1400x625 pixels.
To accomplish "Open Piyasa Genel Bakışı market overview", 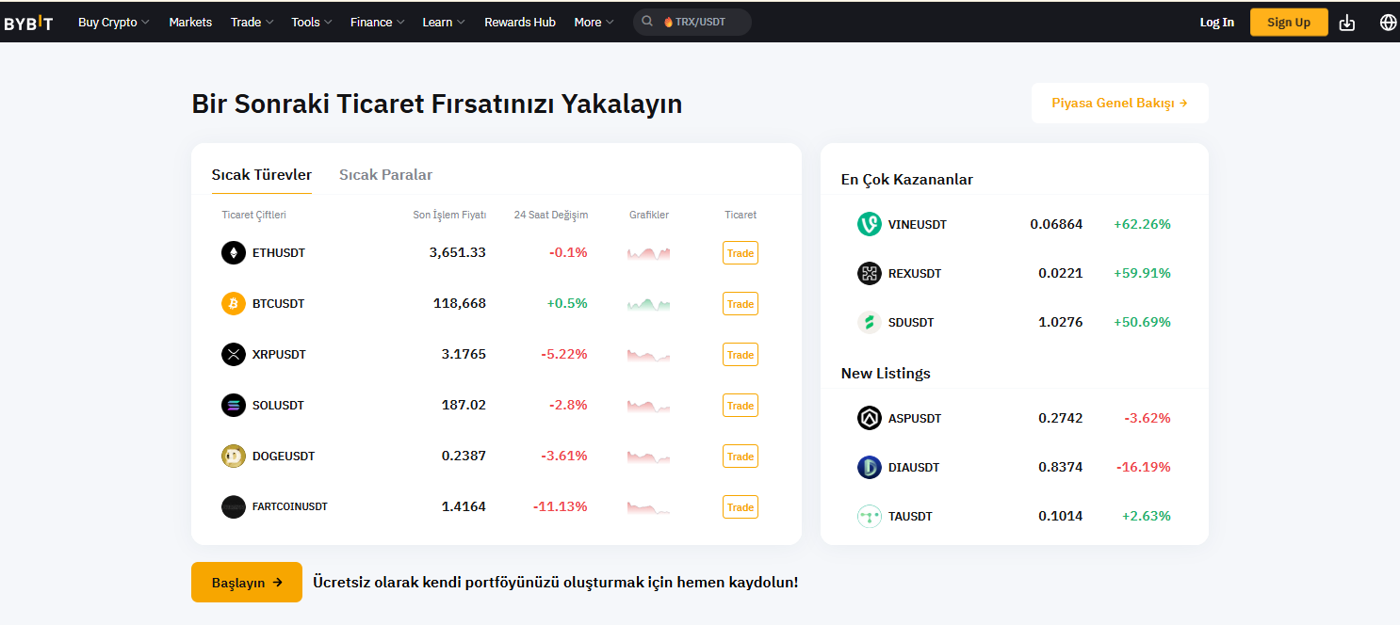I will coord(1119,104).
